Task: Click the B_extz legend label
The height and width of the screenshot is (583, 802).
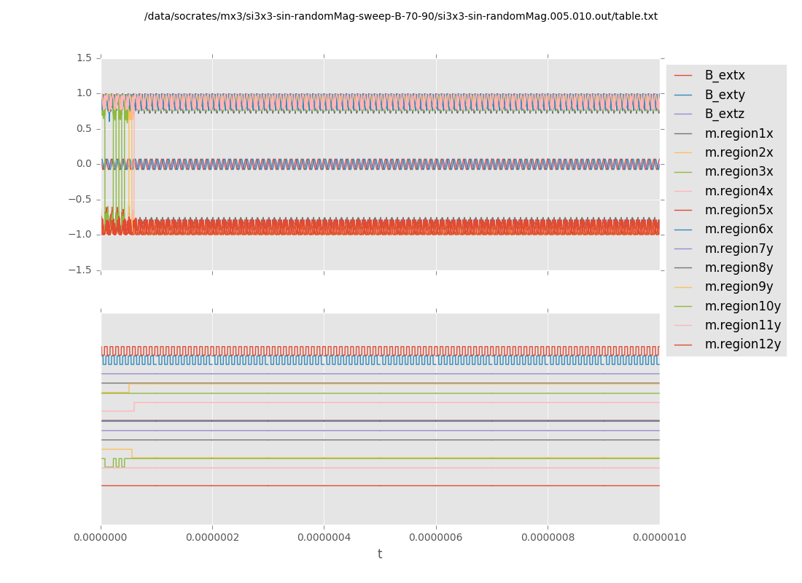Action: tap(724, 114)
